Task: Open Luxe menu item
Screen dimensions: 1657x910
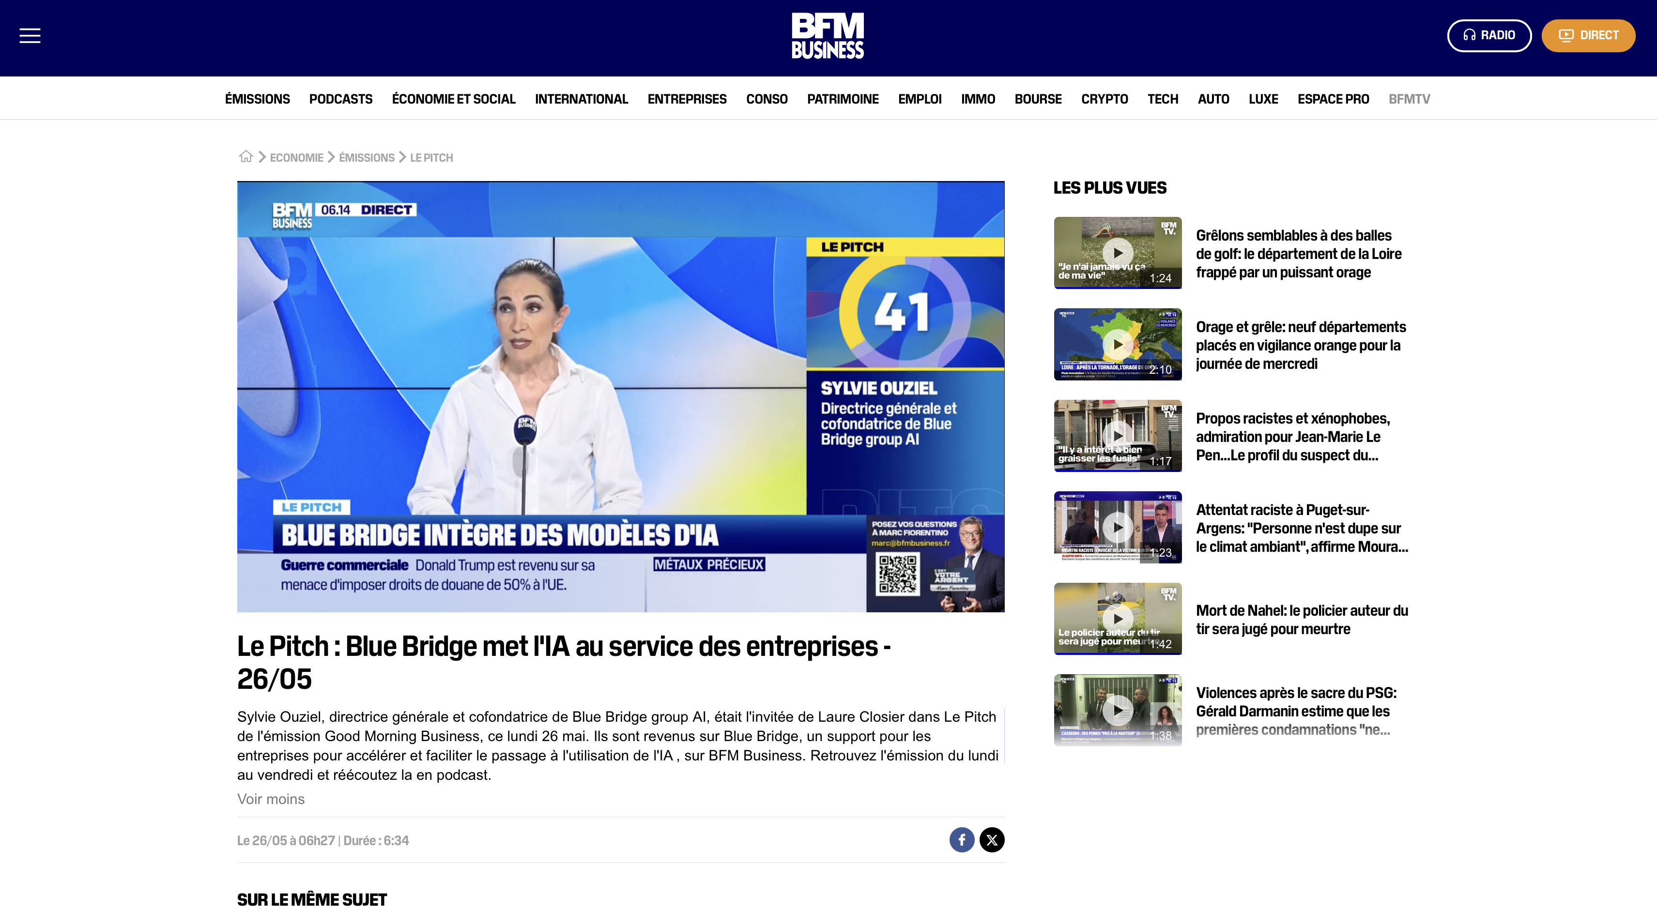Action: click(x=1263, y=99)
